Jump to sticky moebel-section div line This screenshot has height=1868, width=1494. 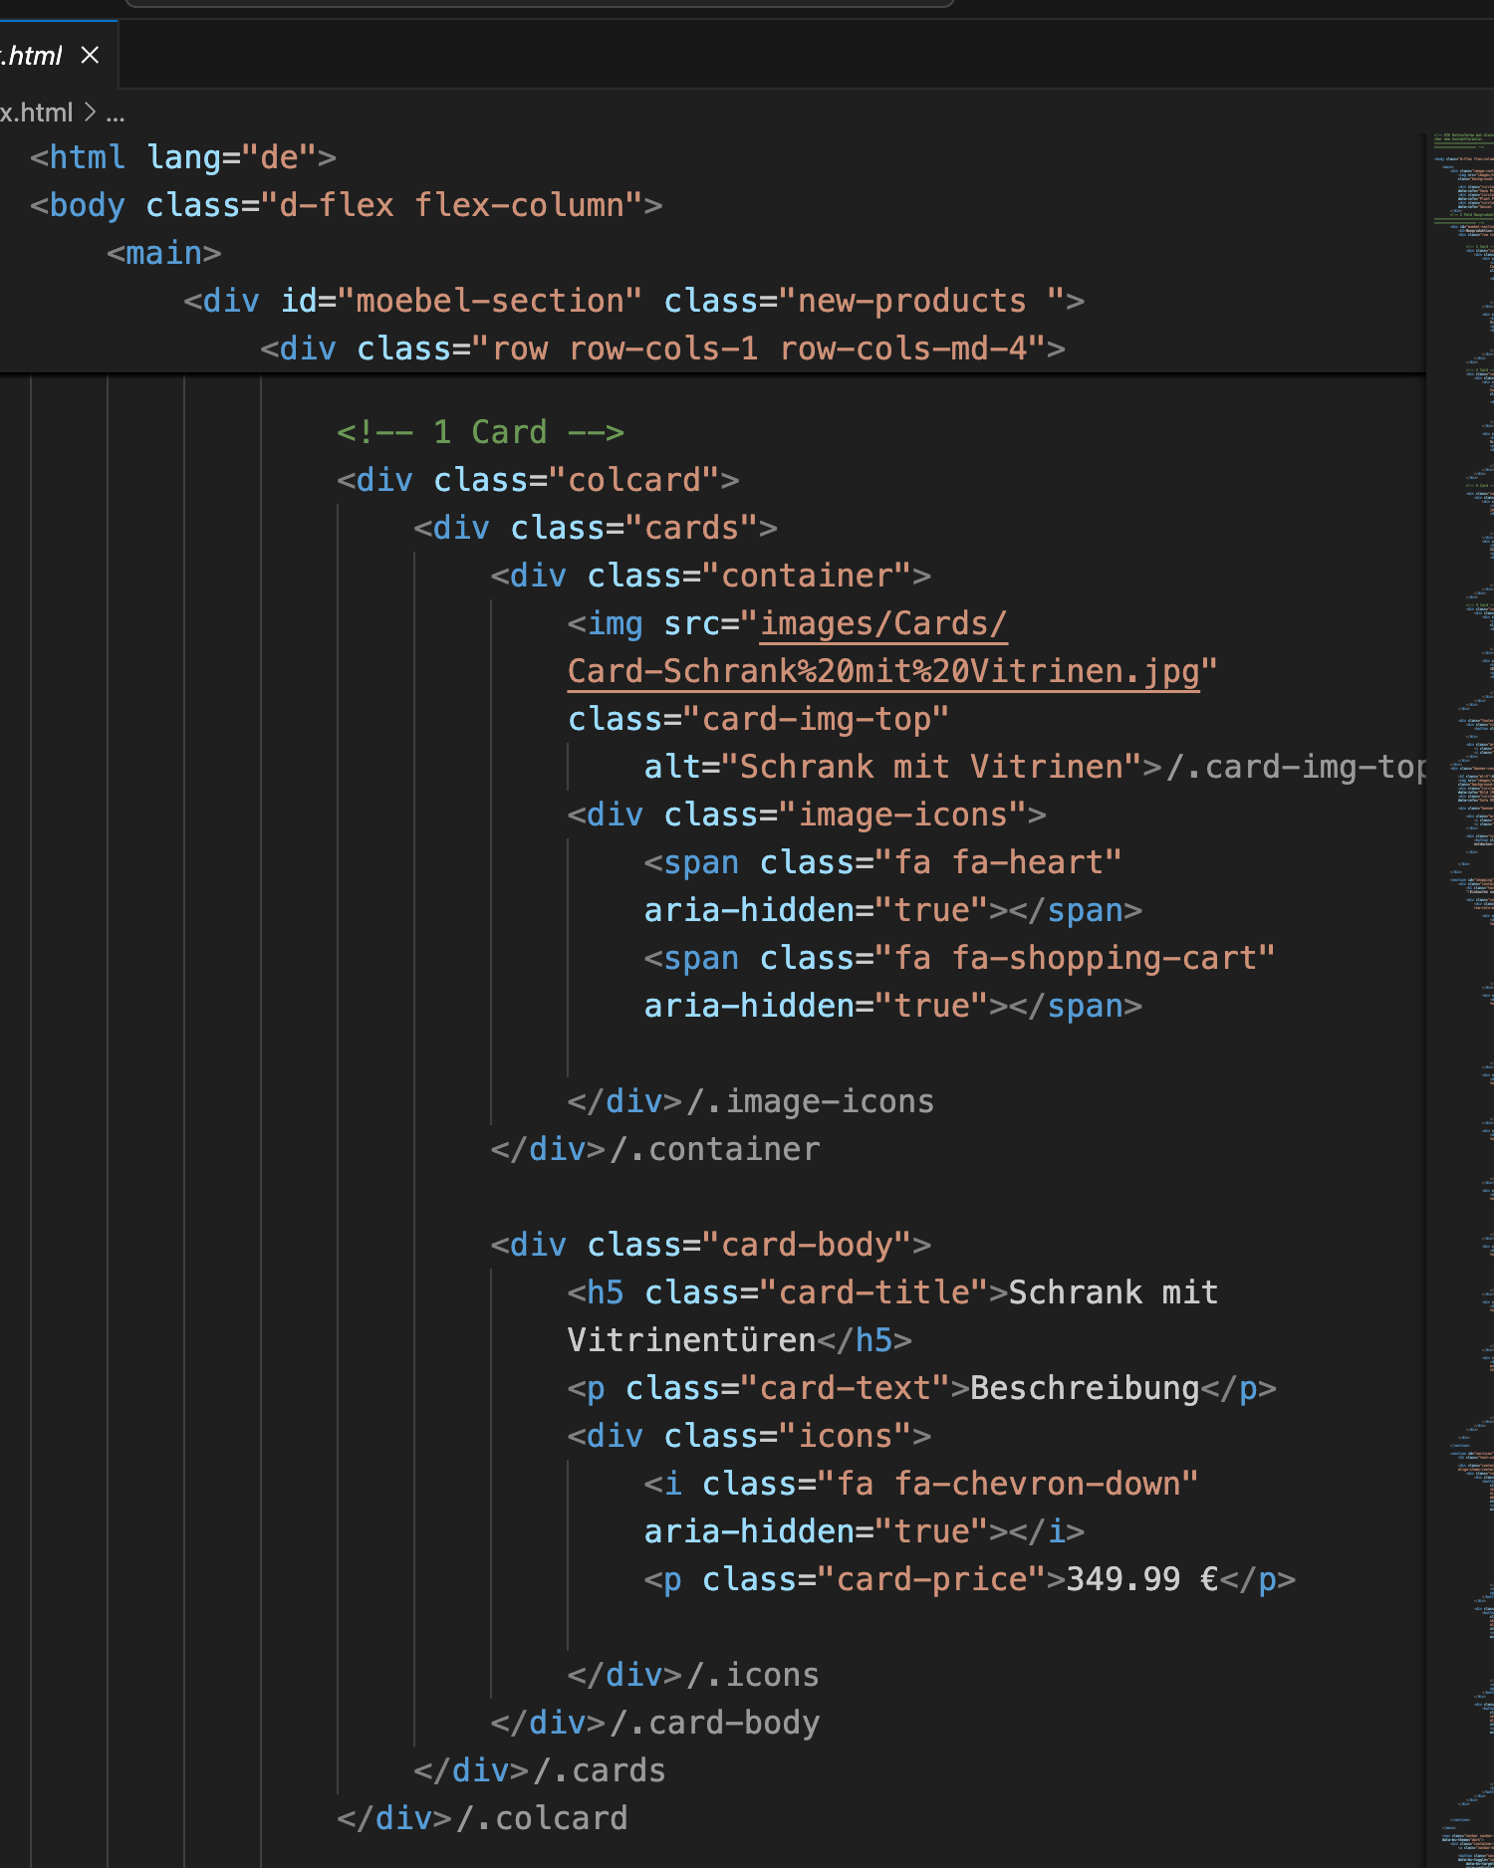pyautogui.click(x=633, y=301)
